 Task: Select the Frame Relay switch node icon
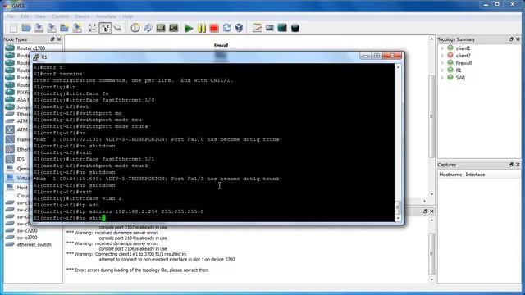(10, 139)
